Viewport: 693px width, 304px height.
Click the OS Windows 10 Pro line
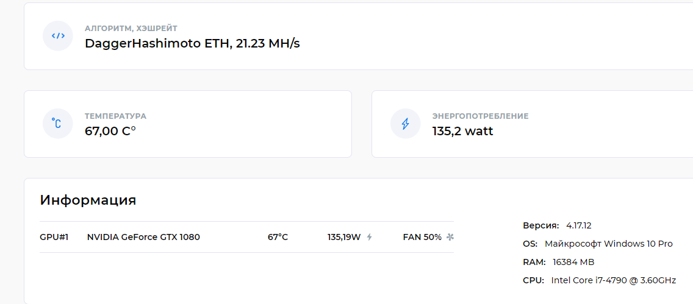(x=598, y=244)
